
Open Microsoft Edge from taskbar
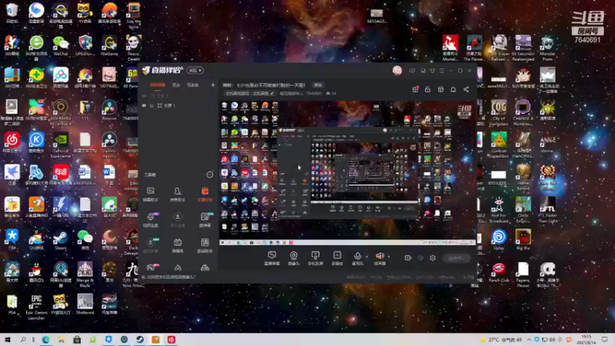click(46, 340)
